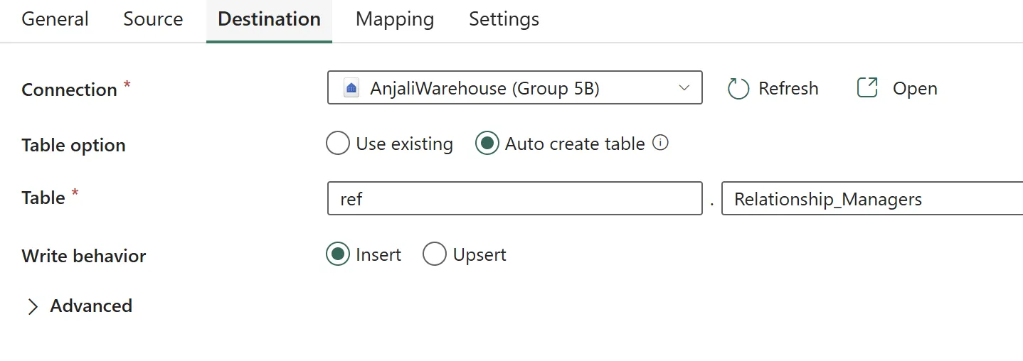Click the Refresh circular arrow icon
This screenshot has width=1023, height=361.
738,89
